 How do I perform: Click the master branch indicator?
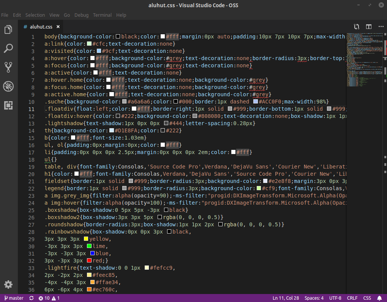coord(14,298)
